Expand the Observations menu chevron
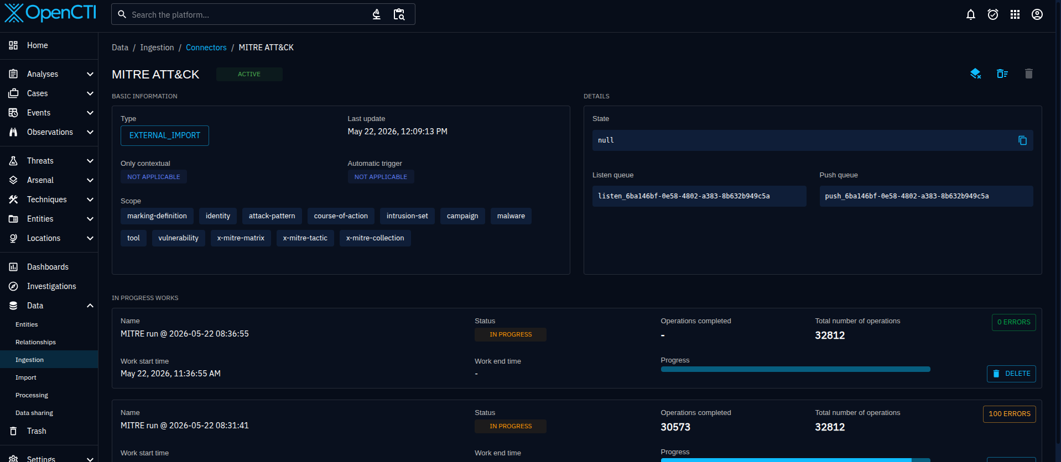This screenshot has height=462, width=1061. (x=90, y=132)
